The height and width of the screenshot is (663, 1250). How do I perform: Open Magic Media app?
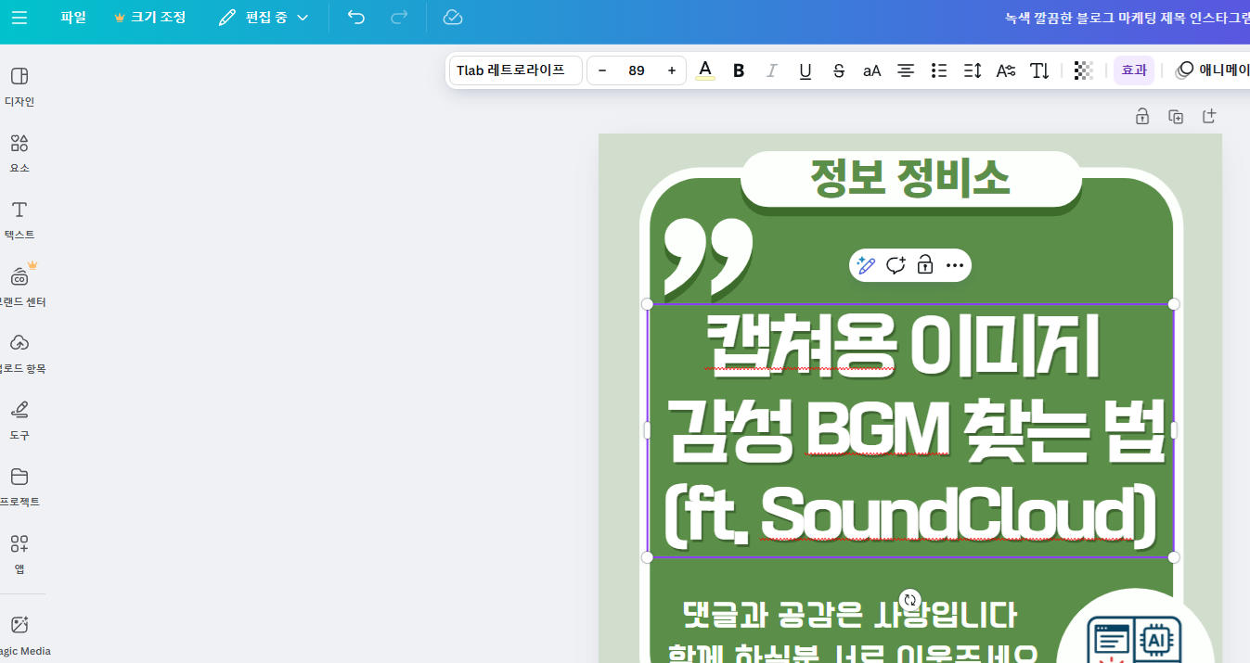[19, 635]
